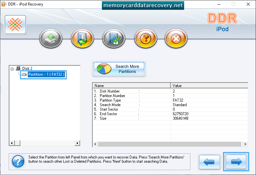The width and height of the screenshot is (256, 175).
Task: Click the tree panel horizontal scrollbar thumb
Action: tap(17, 143)
